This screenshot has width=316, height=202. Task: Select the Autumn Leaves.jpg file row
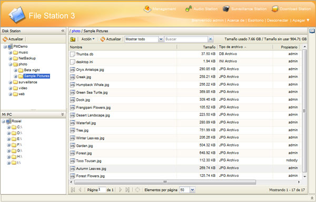pyautogui.click(x=185, y=168)
